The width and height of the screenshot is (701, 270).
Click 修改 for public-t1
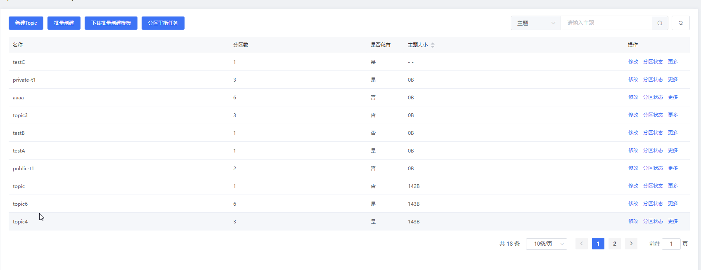tap(633, 168)
